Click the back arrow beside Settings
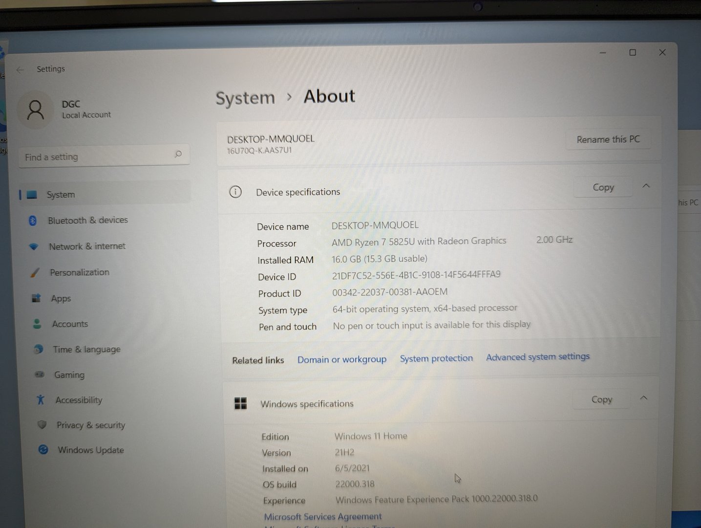This screenshot has width=701, height=528. (x=20, y=70)
